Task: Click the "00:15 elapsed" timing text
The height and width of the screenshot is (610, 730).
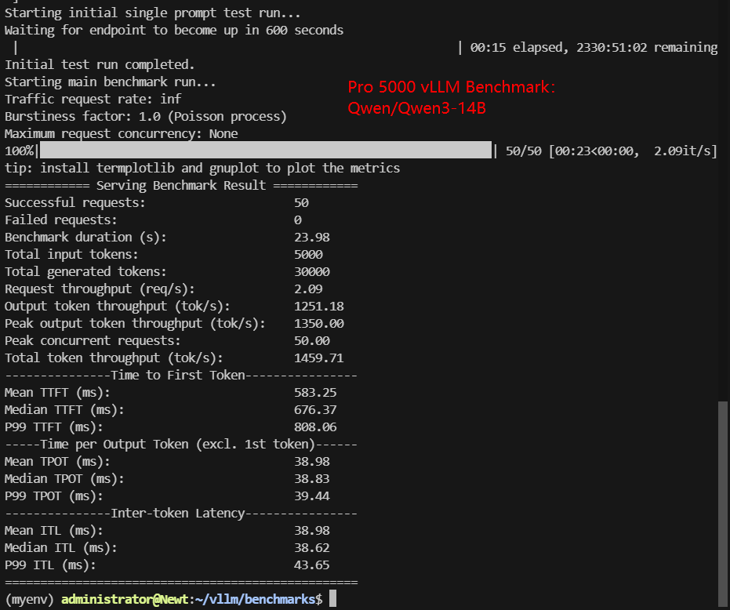Action: 518,48
